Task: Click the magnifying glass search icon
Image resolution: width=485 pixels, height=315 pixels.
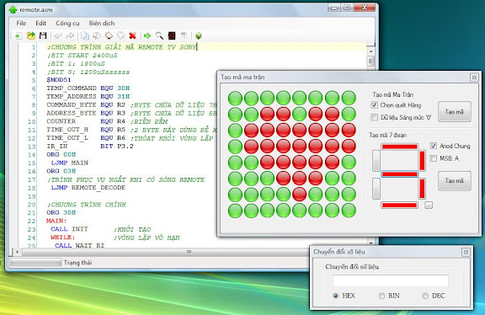Action: tap(159, 36)
